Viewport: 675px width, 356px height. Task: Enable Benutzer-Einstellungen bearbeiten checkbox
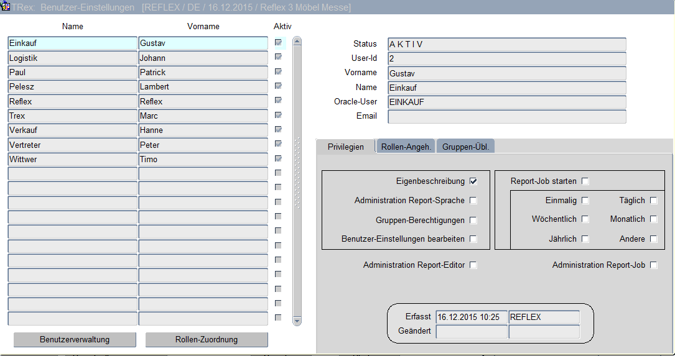click(x=473, y=239)
